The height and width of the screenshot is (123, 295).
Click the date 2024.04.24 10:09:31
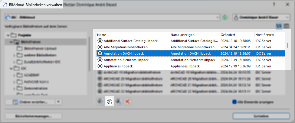tap(236, 47)
